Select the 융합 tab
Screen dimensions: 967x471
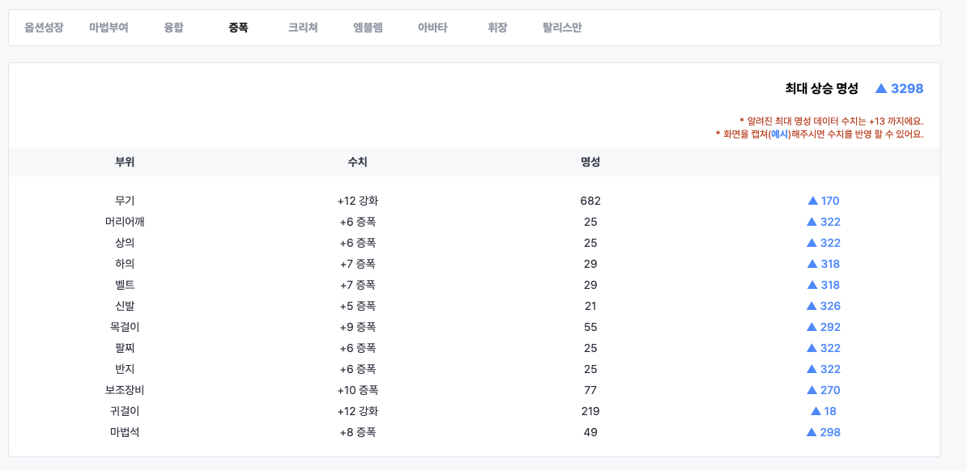173,28
